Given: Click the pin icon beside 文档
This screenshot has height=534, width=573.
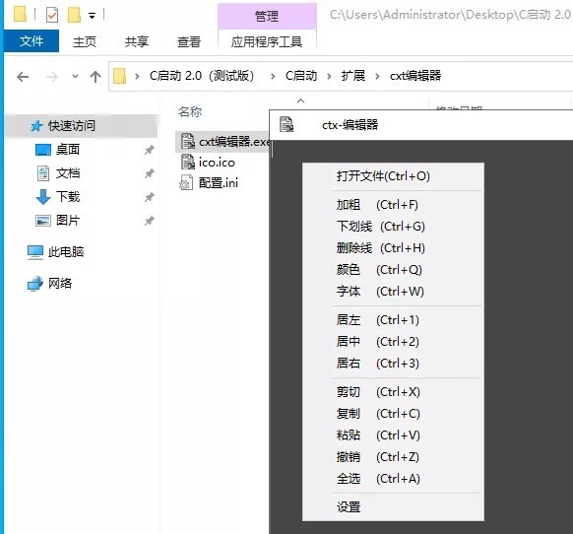Looking at the screenshot, I should click(149, 173).
